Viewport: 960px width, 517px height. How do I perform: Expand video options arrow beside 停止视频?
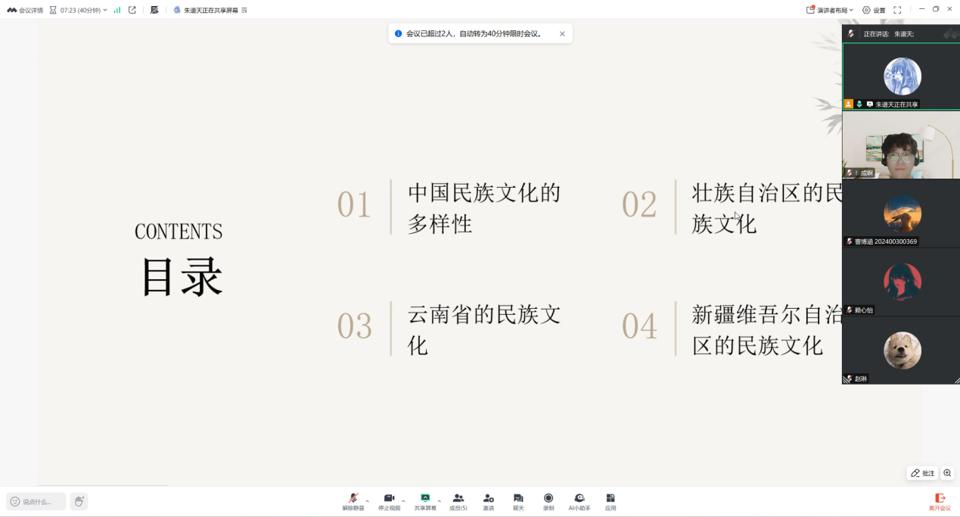coord(403,501)
